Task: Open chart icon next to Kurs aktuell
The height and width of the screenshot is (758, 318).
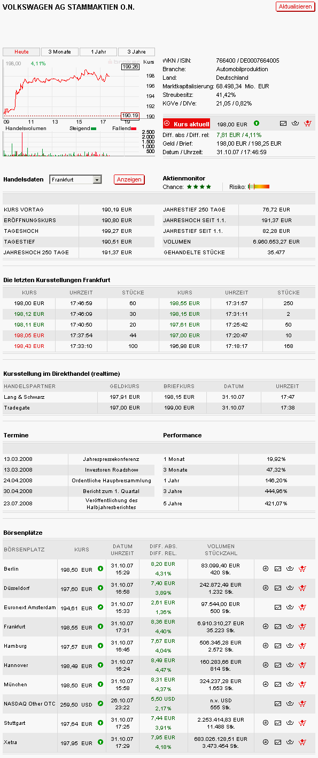Action: pos(284,124)
